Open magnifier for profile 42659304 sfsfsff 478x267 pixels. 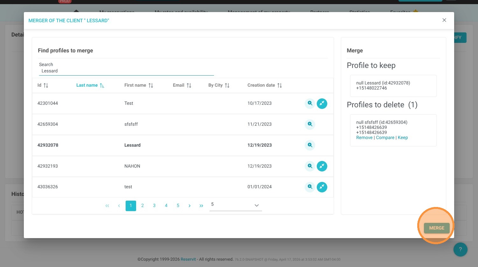pyautogui.click(x=310, y=124)
